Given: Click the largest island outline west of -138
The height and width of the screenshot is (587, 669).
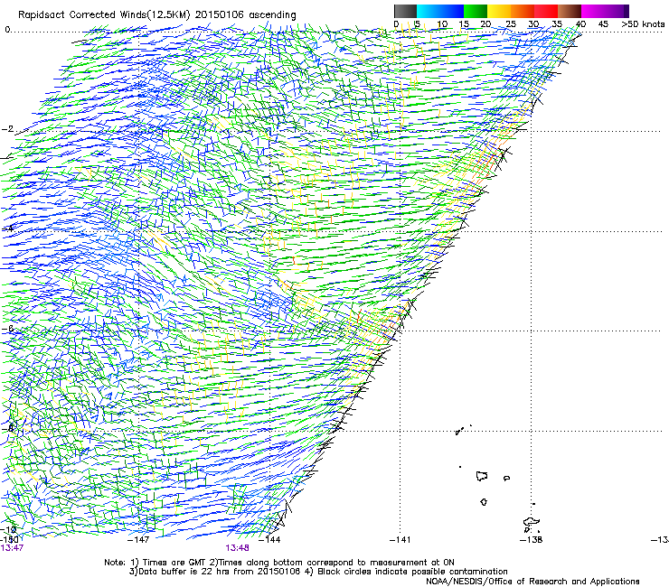Looking at the screenshot, I should (482, 476).
